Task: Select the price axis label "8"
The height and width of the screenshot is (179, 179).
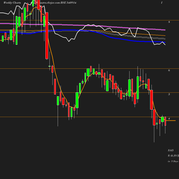Action: [169, 22]
